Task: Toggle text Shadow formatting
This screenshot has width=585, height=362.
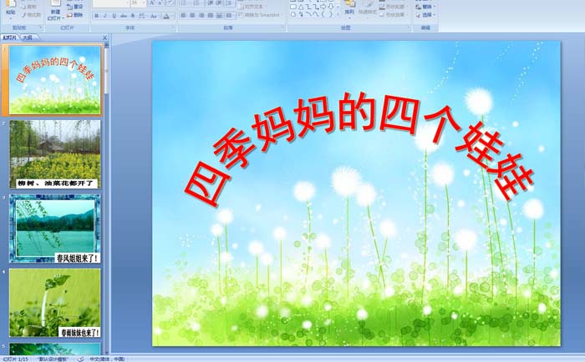Action: (132, 16)
